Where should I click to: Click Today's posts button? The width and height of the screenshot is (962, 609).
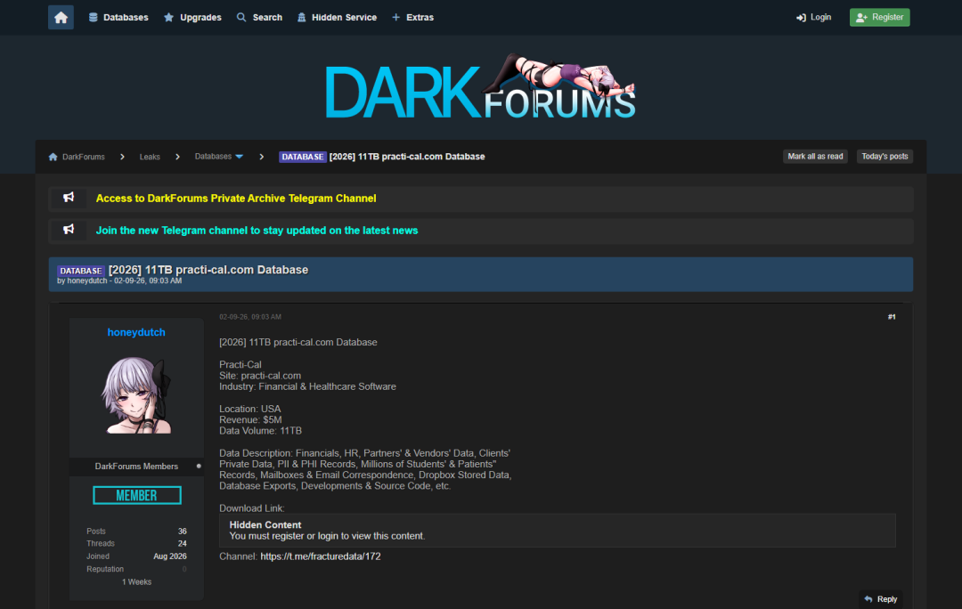coord(885,157)
